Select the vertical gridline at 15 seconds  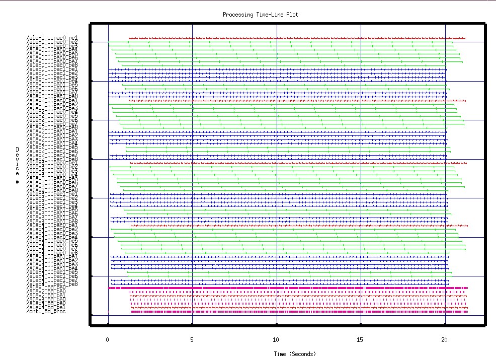tap(361, 176)
